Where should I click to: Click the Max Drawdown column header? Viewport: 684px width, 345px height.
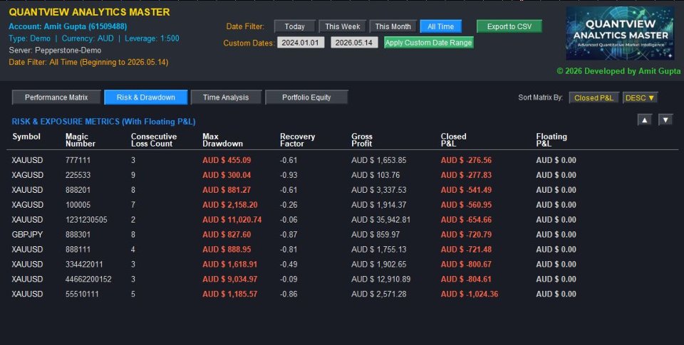tap(222, 140)
